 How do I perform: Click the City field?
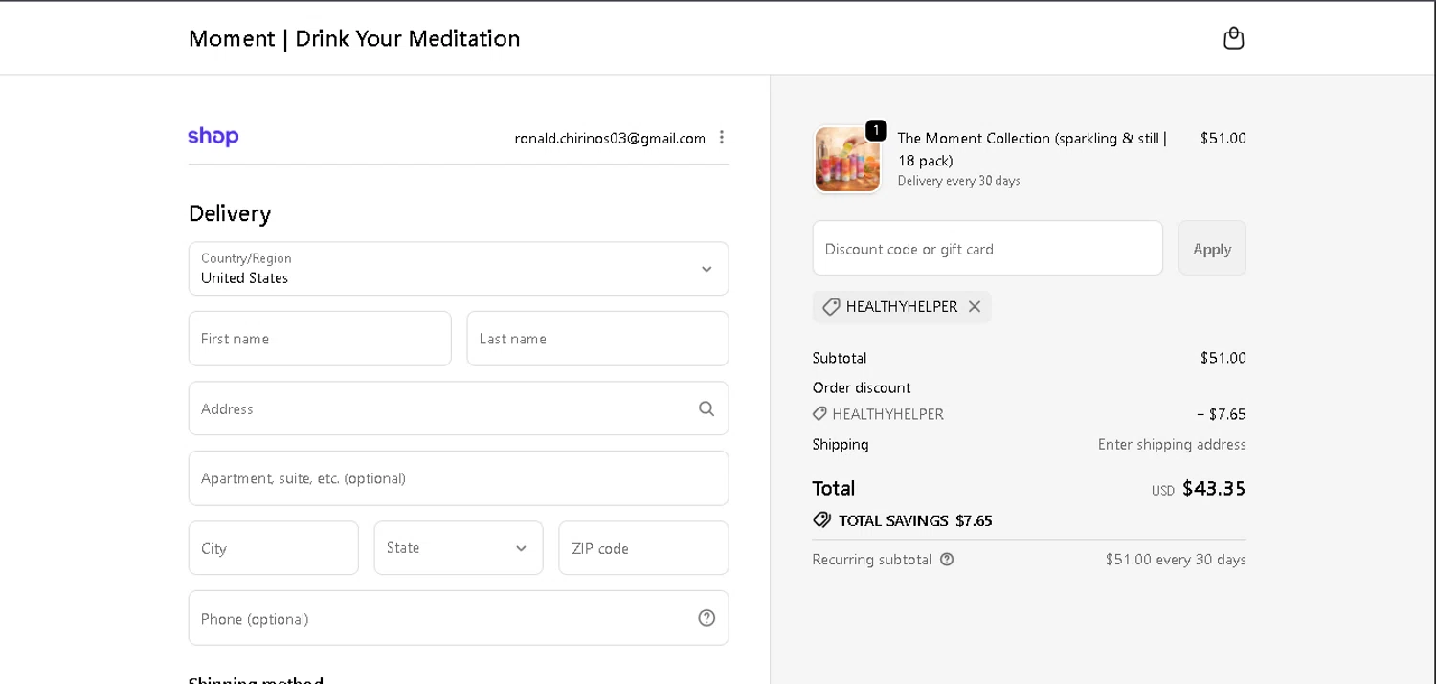(x=274, y=548)
